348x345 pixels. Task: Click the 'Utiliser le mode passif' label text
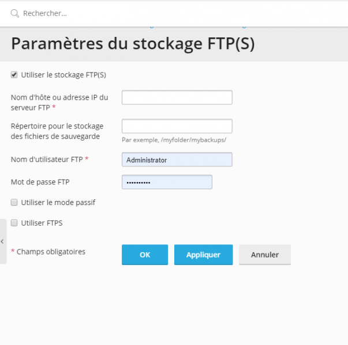click(x=58, y=202)
